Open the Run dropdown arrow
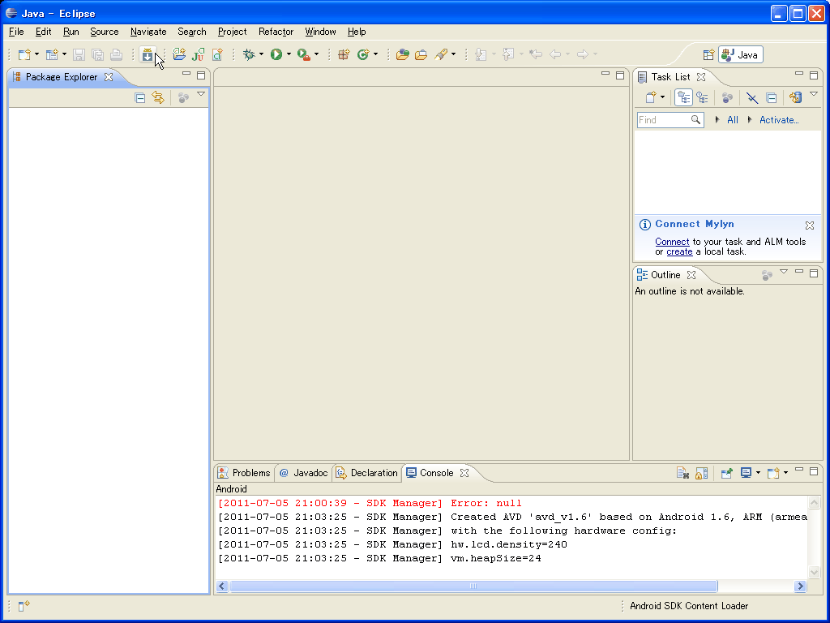 (x=289, y=54)
